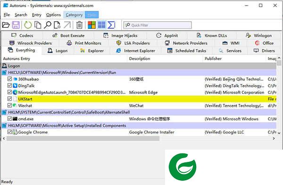Click the Find magnifier icon

(47, 25)
